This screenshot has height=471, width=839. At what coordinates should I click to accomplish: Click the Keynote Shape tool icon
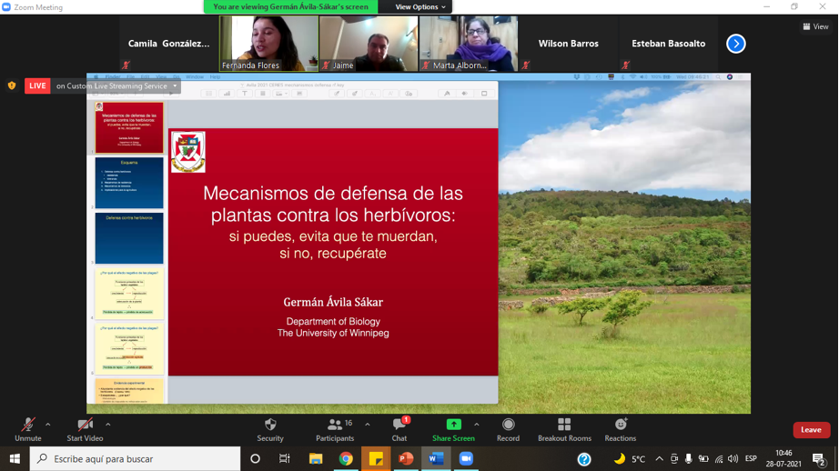(263, 93)
